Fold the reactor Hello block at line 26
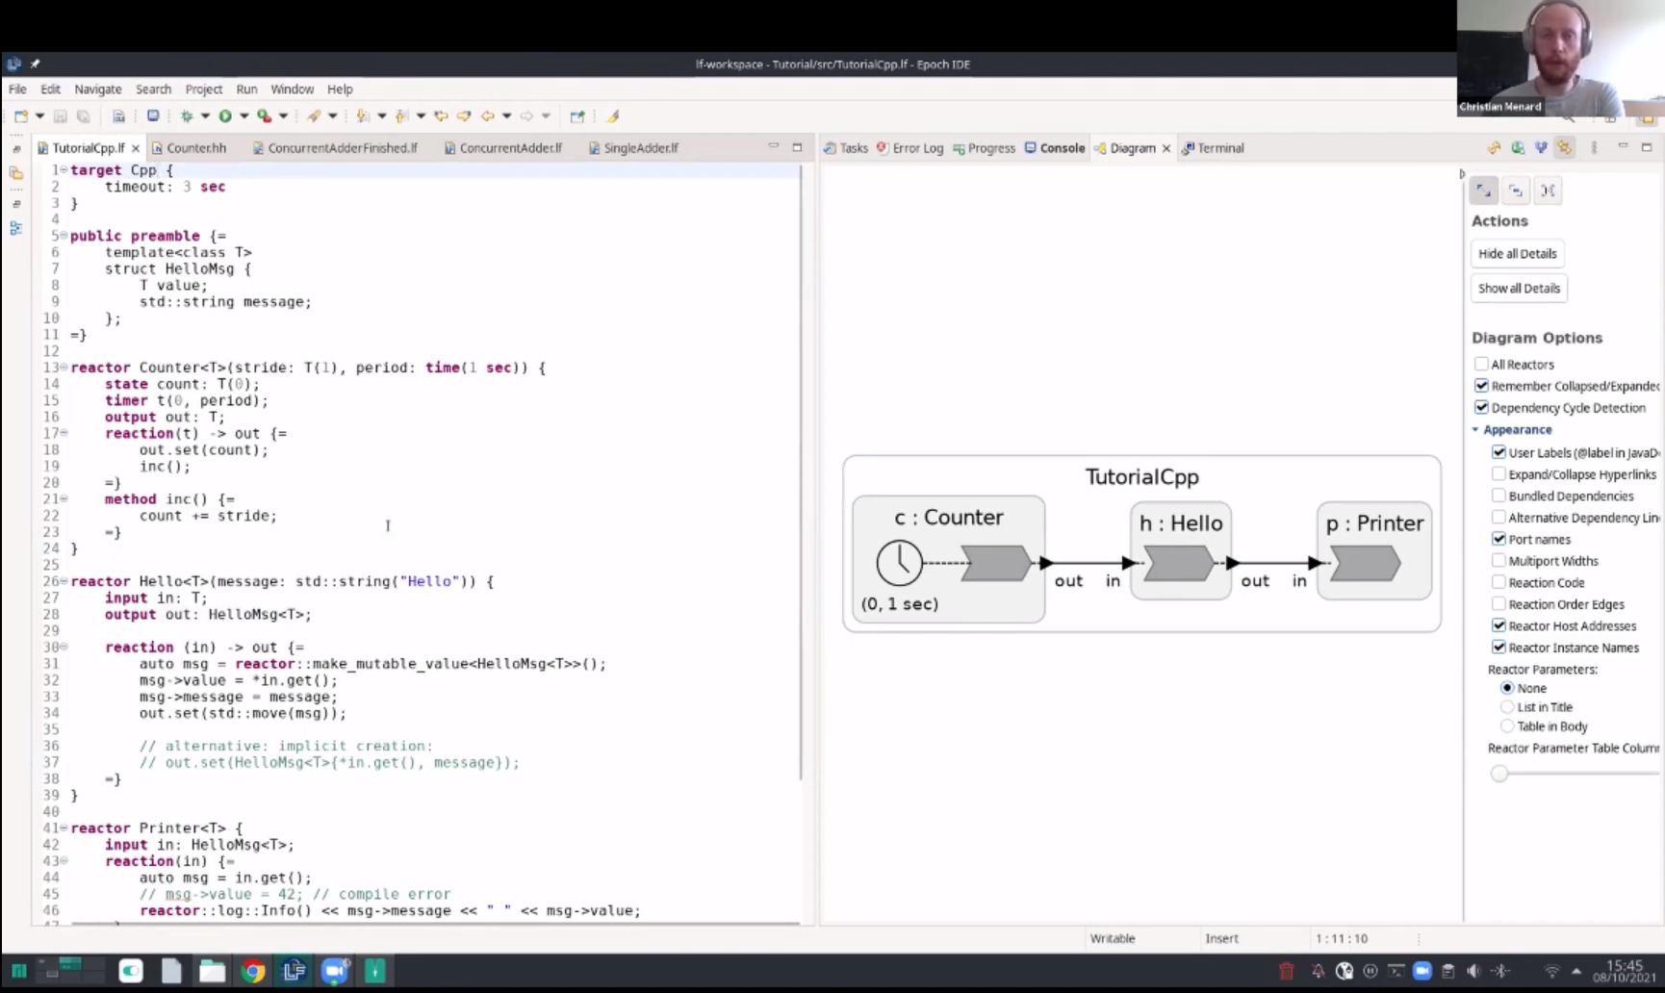This screenshot has width=1665, height=993. tap(64, 580)
